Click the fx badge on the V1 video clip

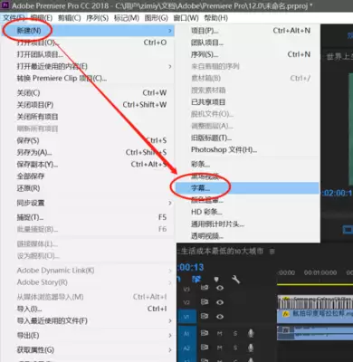click(x=285, y=314)
